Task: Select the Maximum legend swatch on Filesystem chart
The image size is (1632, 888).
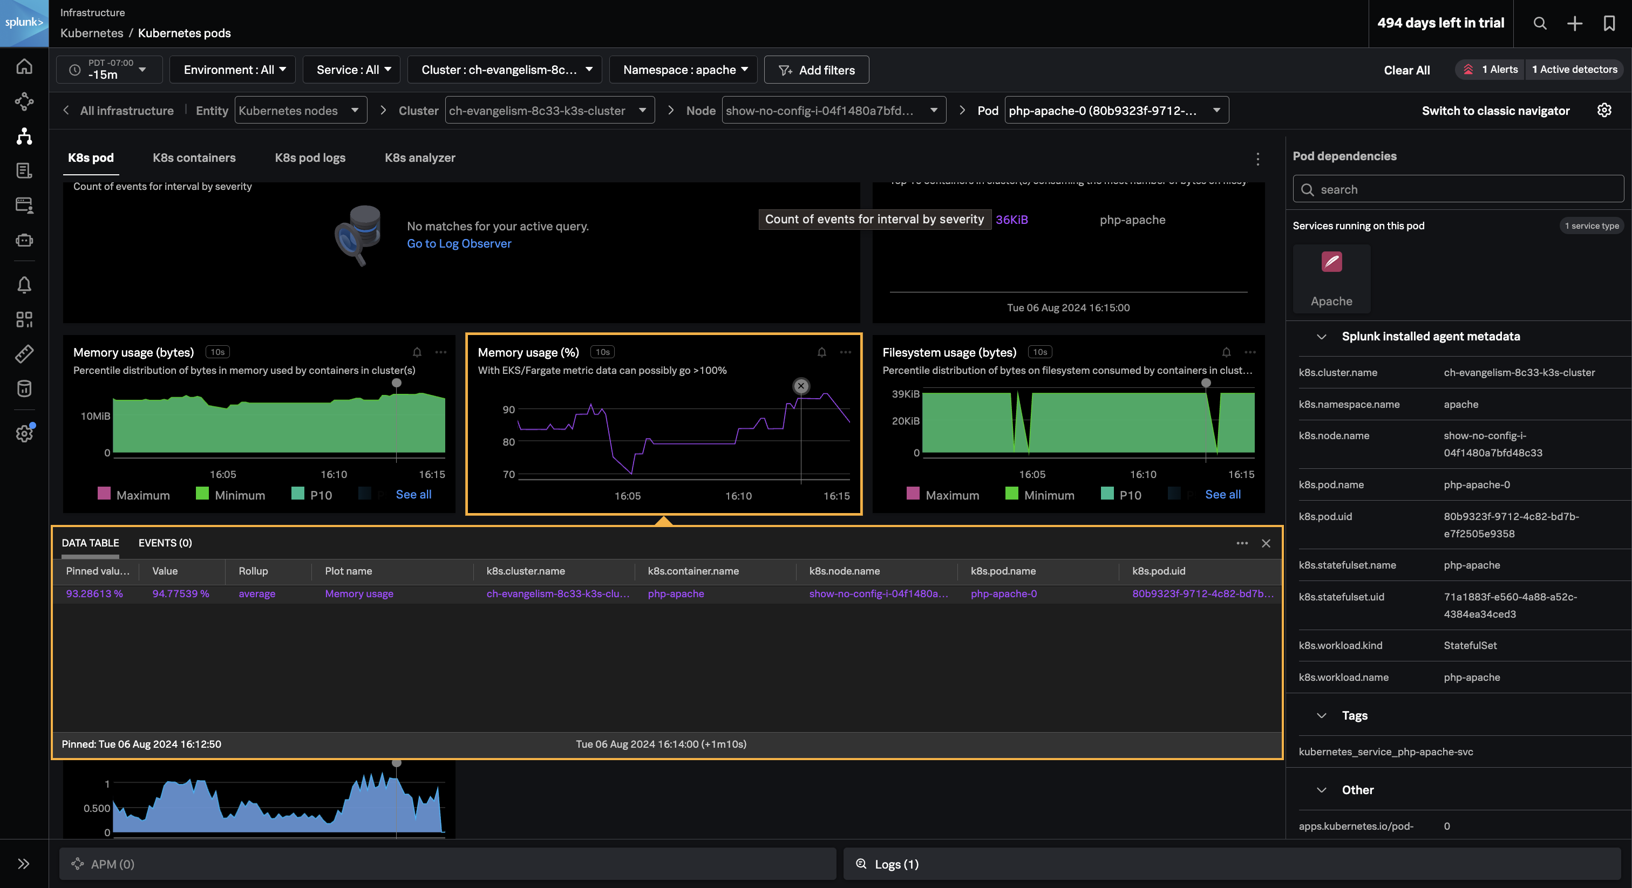Action: pyautogui.click(x=913, y=495)
